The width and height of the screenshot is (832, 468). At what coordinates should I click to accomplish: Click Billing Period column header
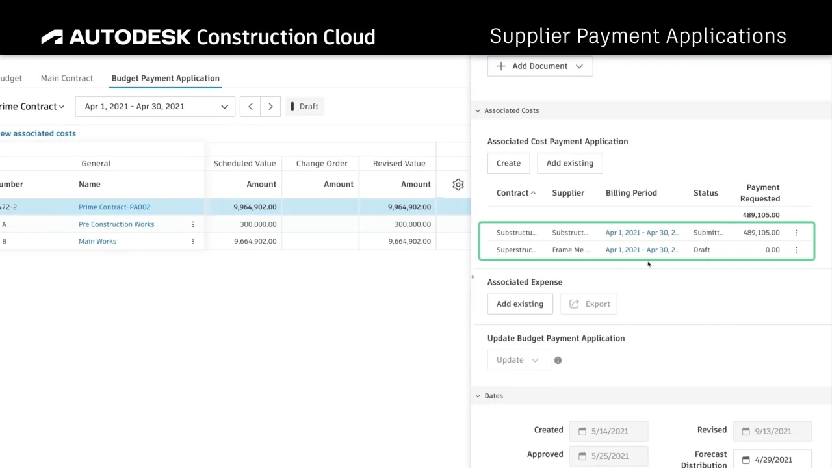coord(631,193)
